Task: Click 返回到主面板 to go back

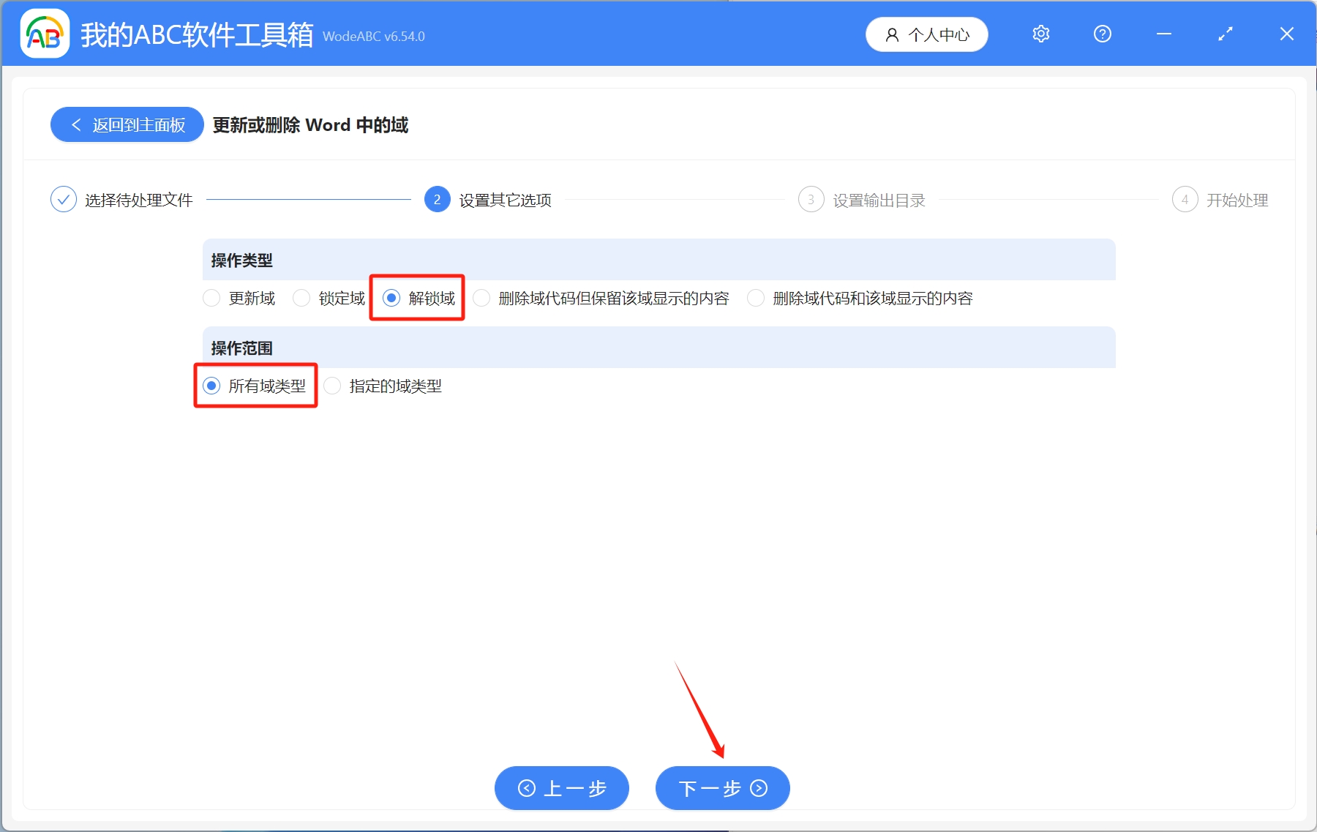Action: pyautogui.click(x=126, y=124)
